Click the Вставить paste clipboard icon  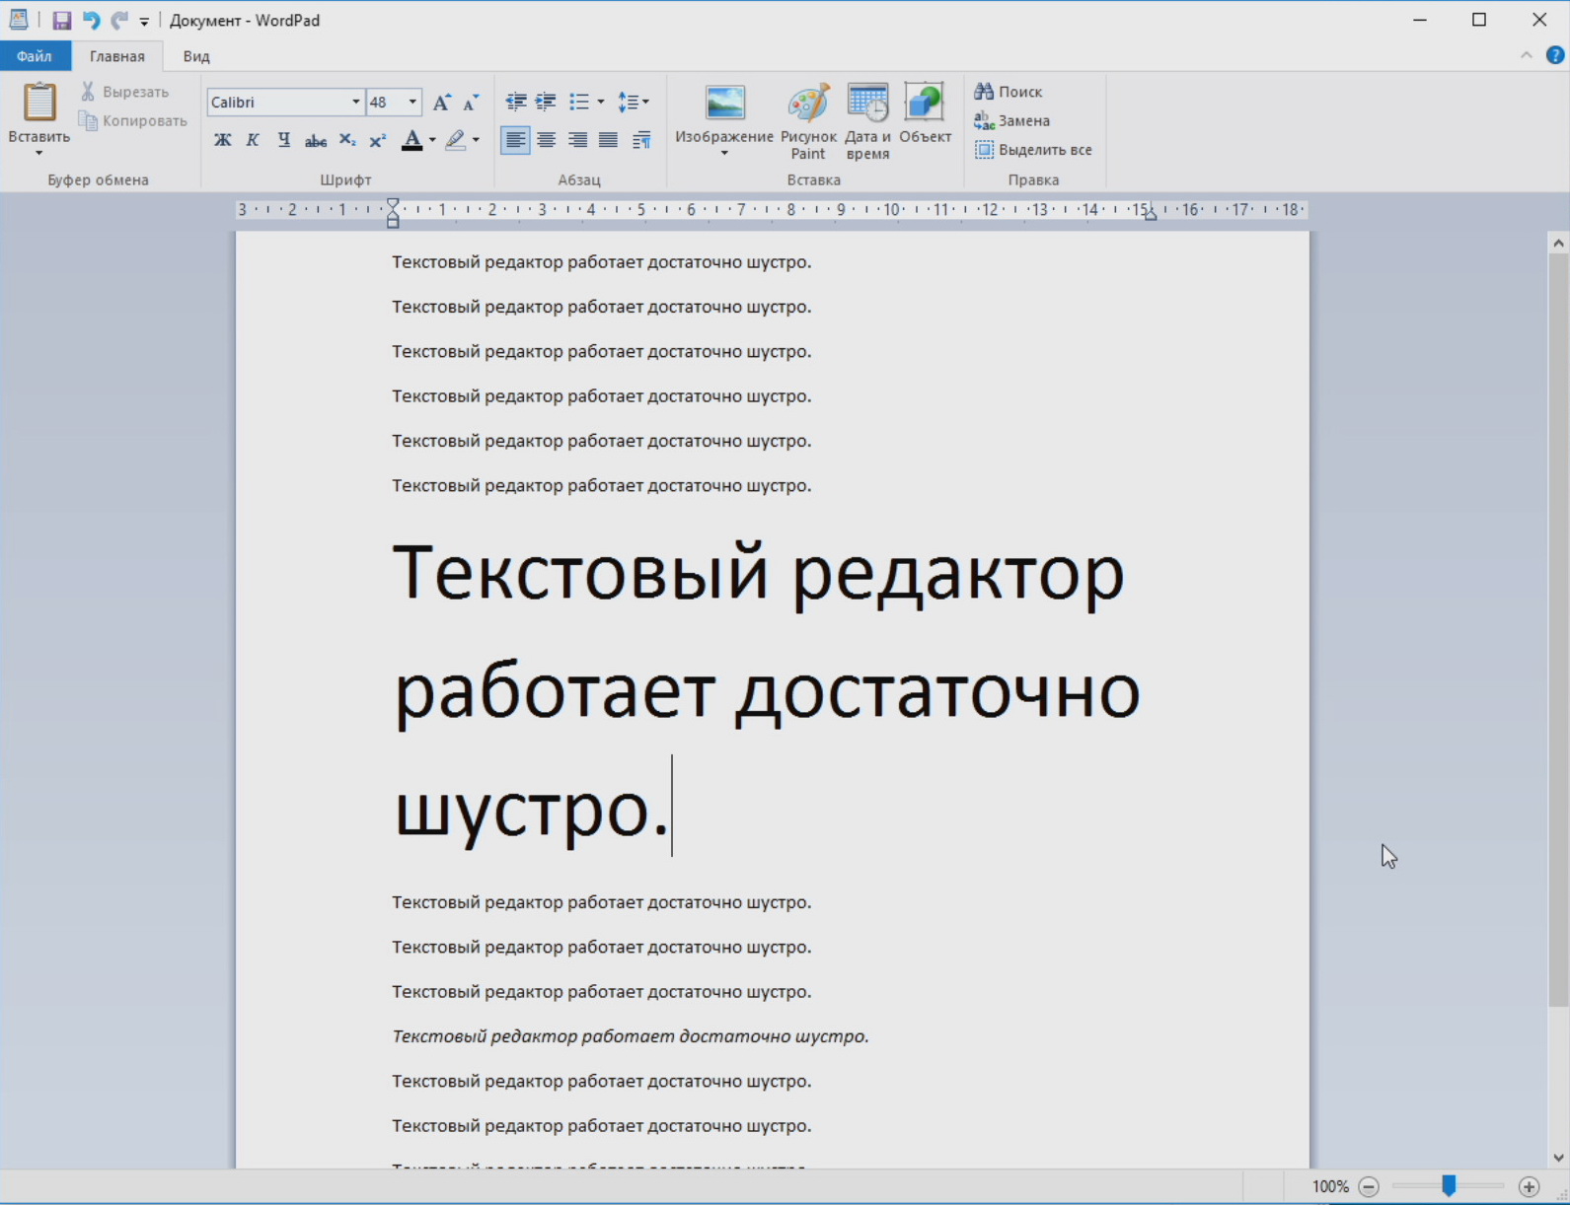[39, 104]
